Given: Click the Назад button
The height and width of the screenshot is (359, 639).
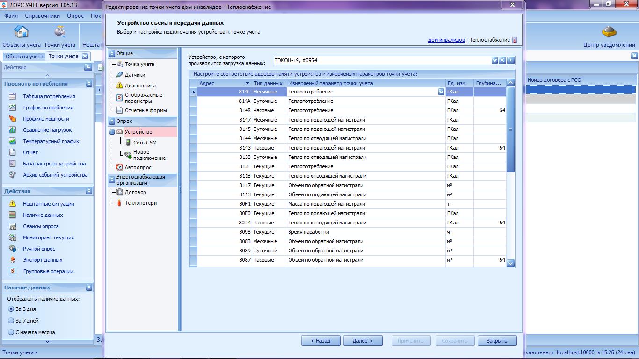Looking at the screenshot, I should [321, 341].
